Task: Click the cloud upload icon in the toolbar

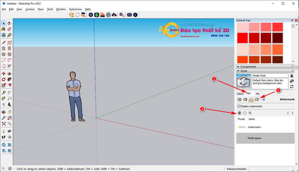Action: 114,15
